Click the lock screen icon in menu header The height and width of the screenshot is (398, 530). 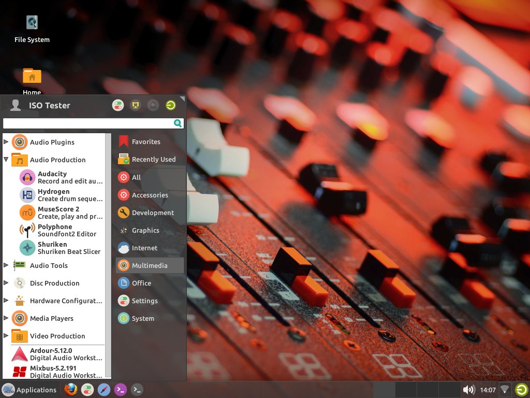[136, 105]
